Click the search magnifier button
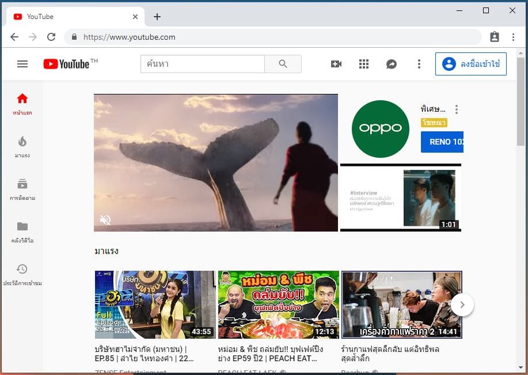The height and width of the screenshot is (375, 528). click(x=283, y=64)
